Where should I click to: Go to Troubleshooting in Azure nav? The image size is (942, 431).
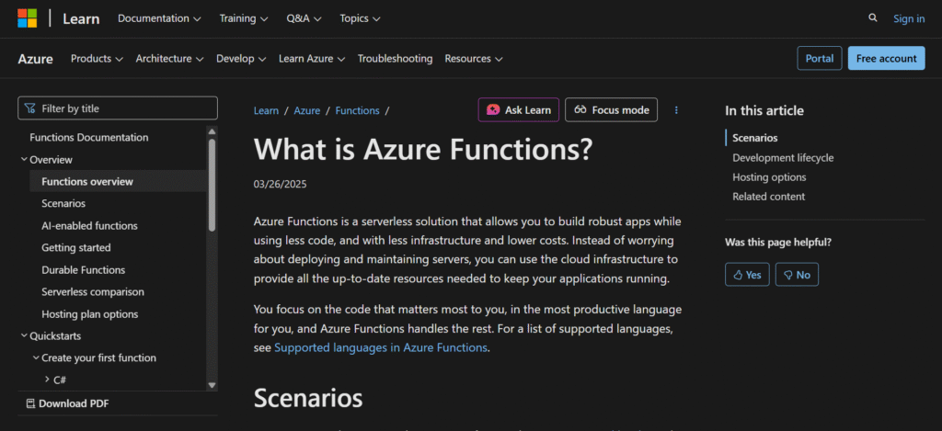[395, 59]
